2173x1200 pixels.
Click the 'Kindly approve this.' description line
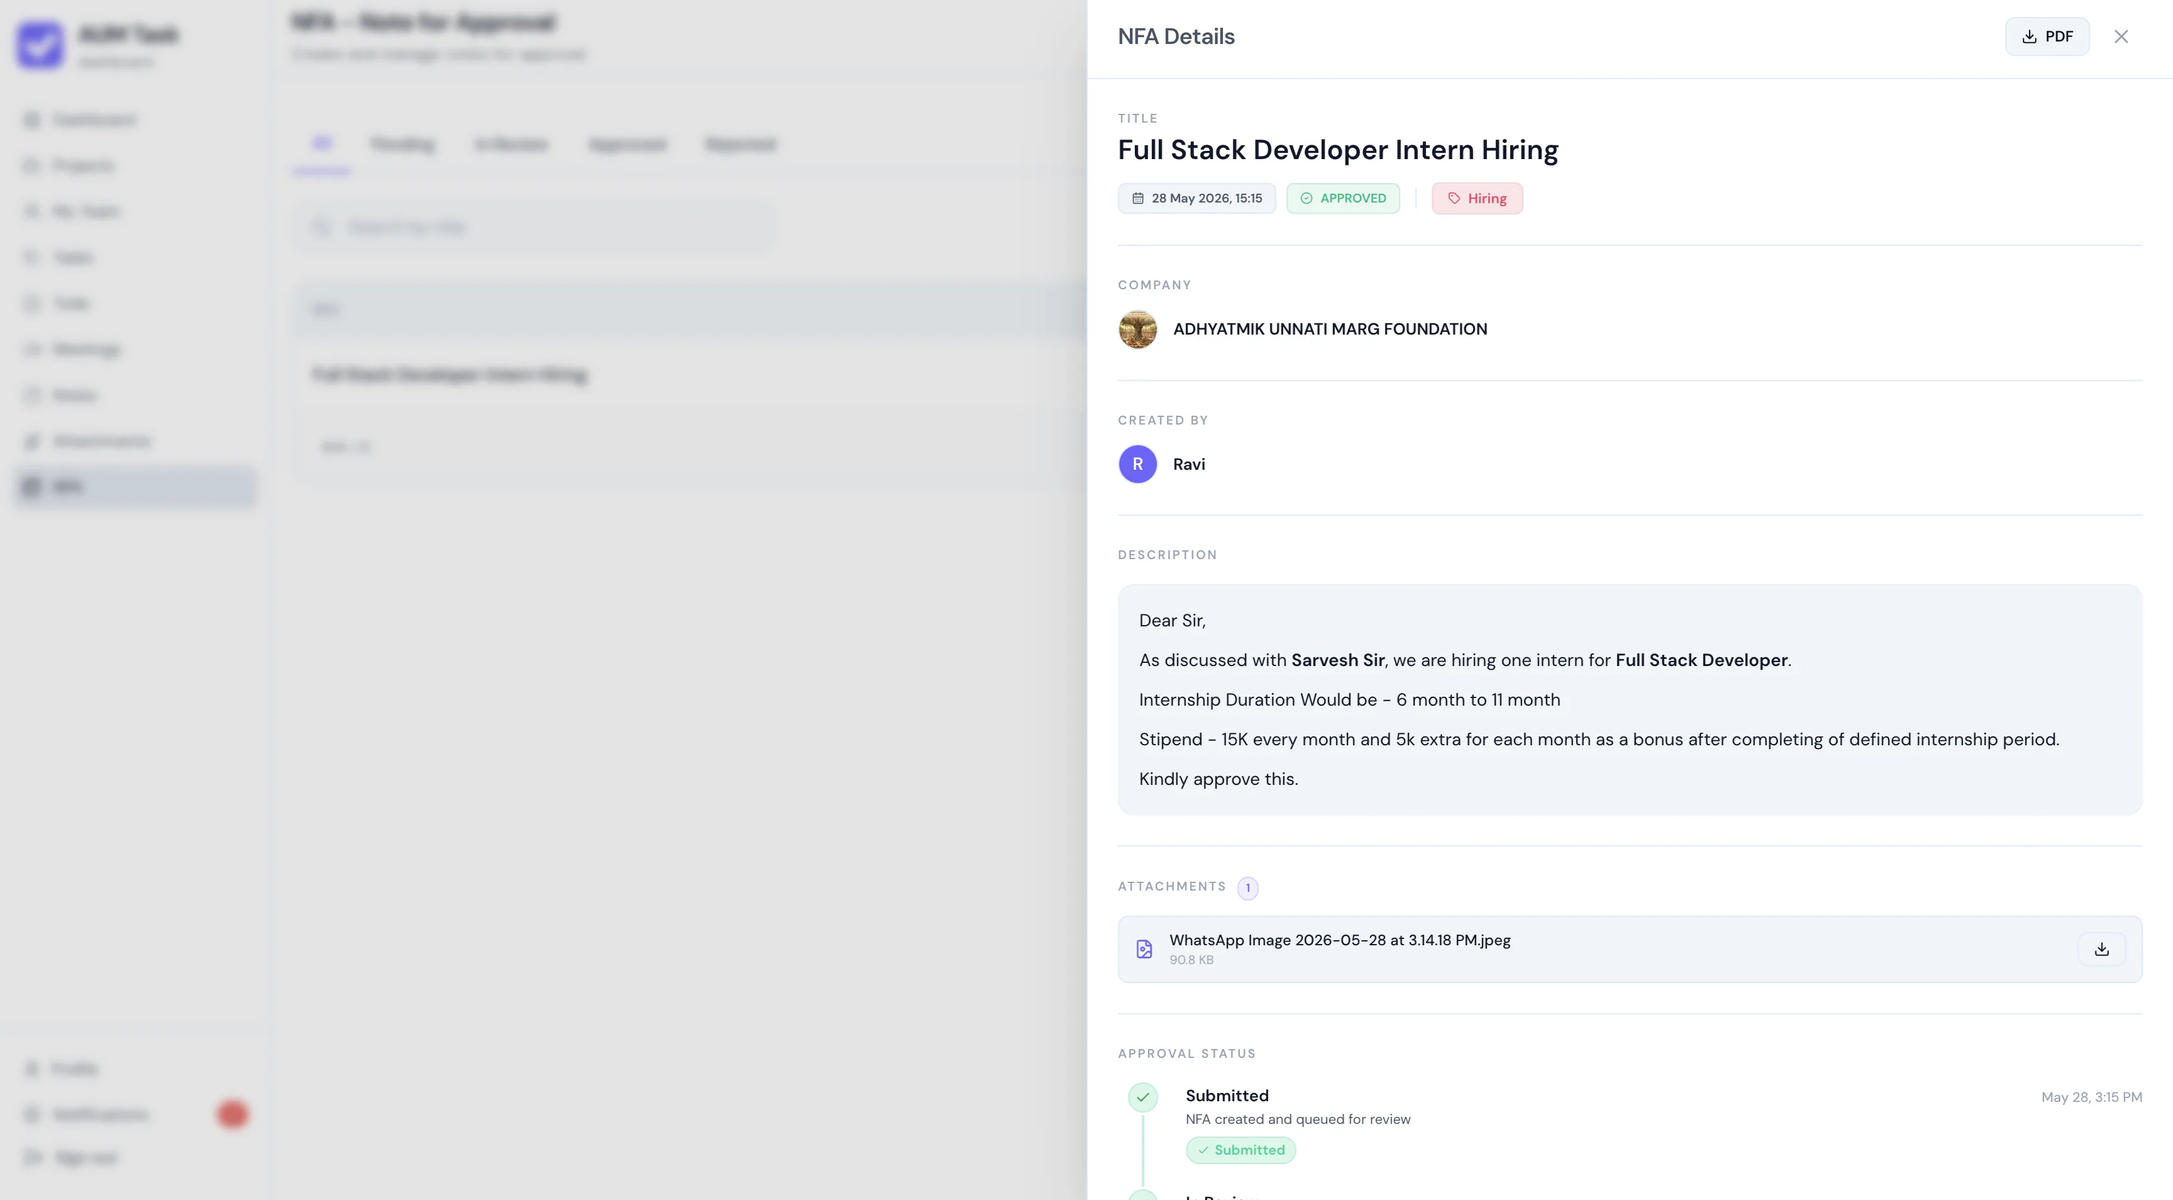click(x=1218, y=779)
